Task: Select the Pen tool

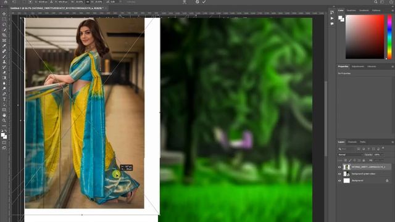Action: click(4, 94)
